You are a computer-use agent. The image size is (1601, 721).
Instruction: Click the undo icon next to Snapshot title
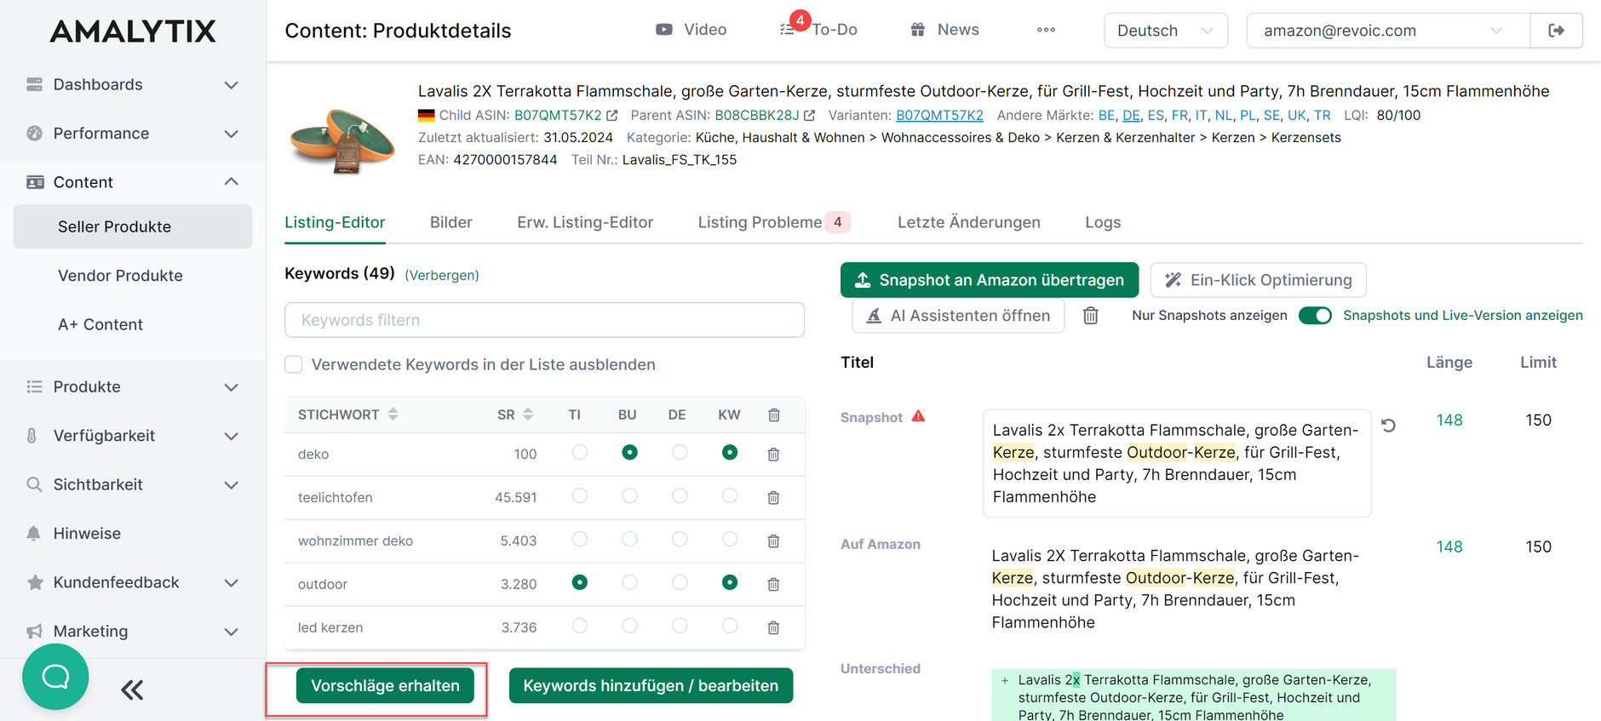1388,425
